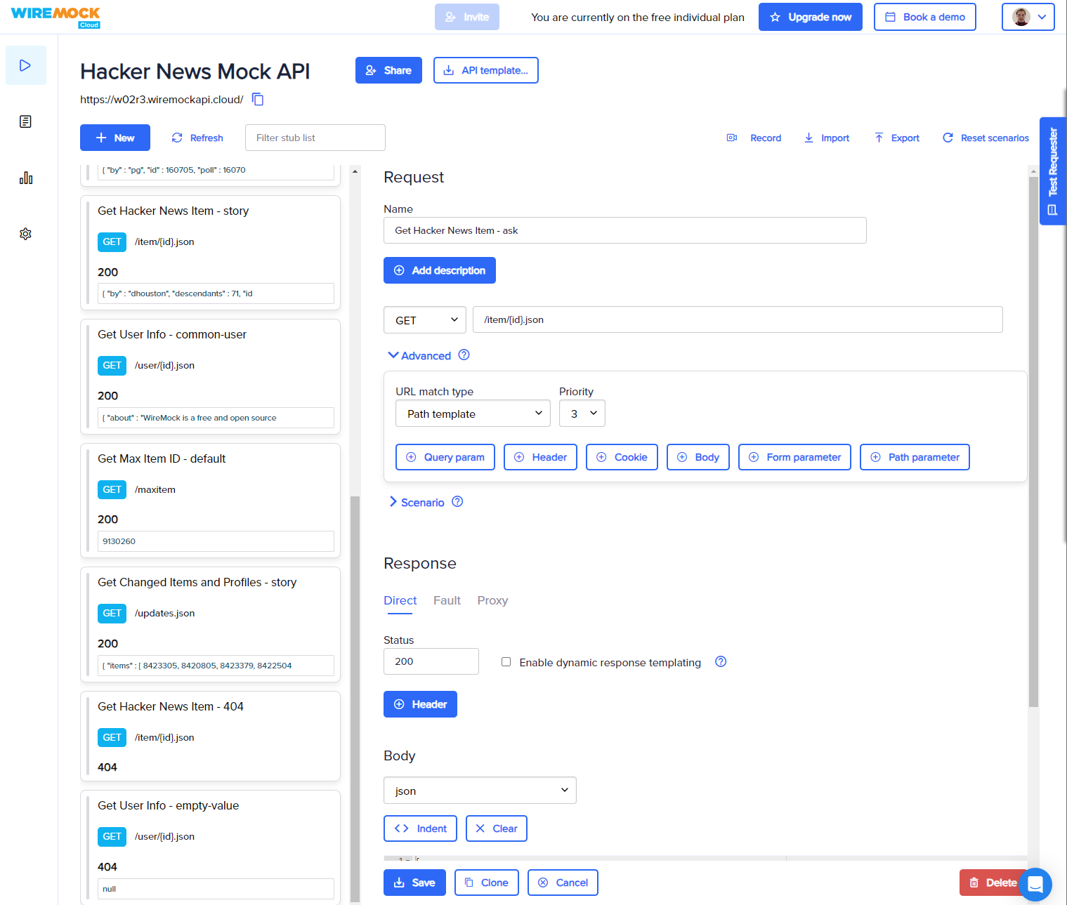Clone the stub
The width and height of the screenshot is (1067, 905).
point(487,883)
